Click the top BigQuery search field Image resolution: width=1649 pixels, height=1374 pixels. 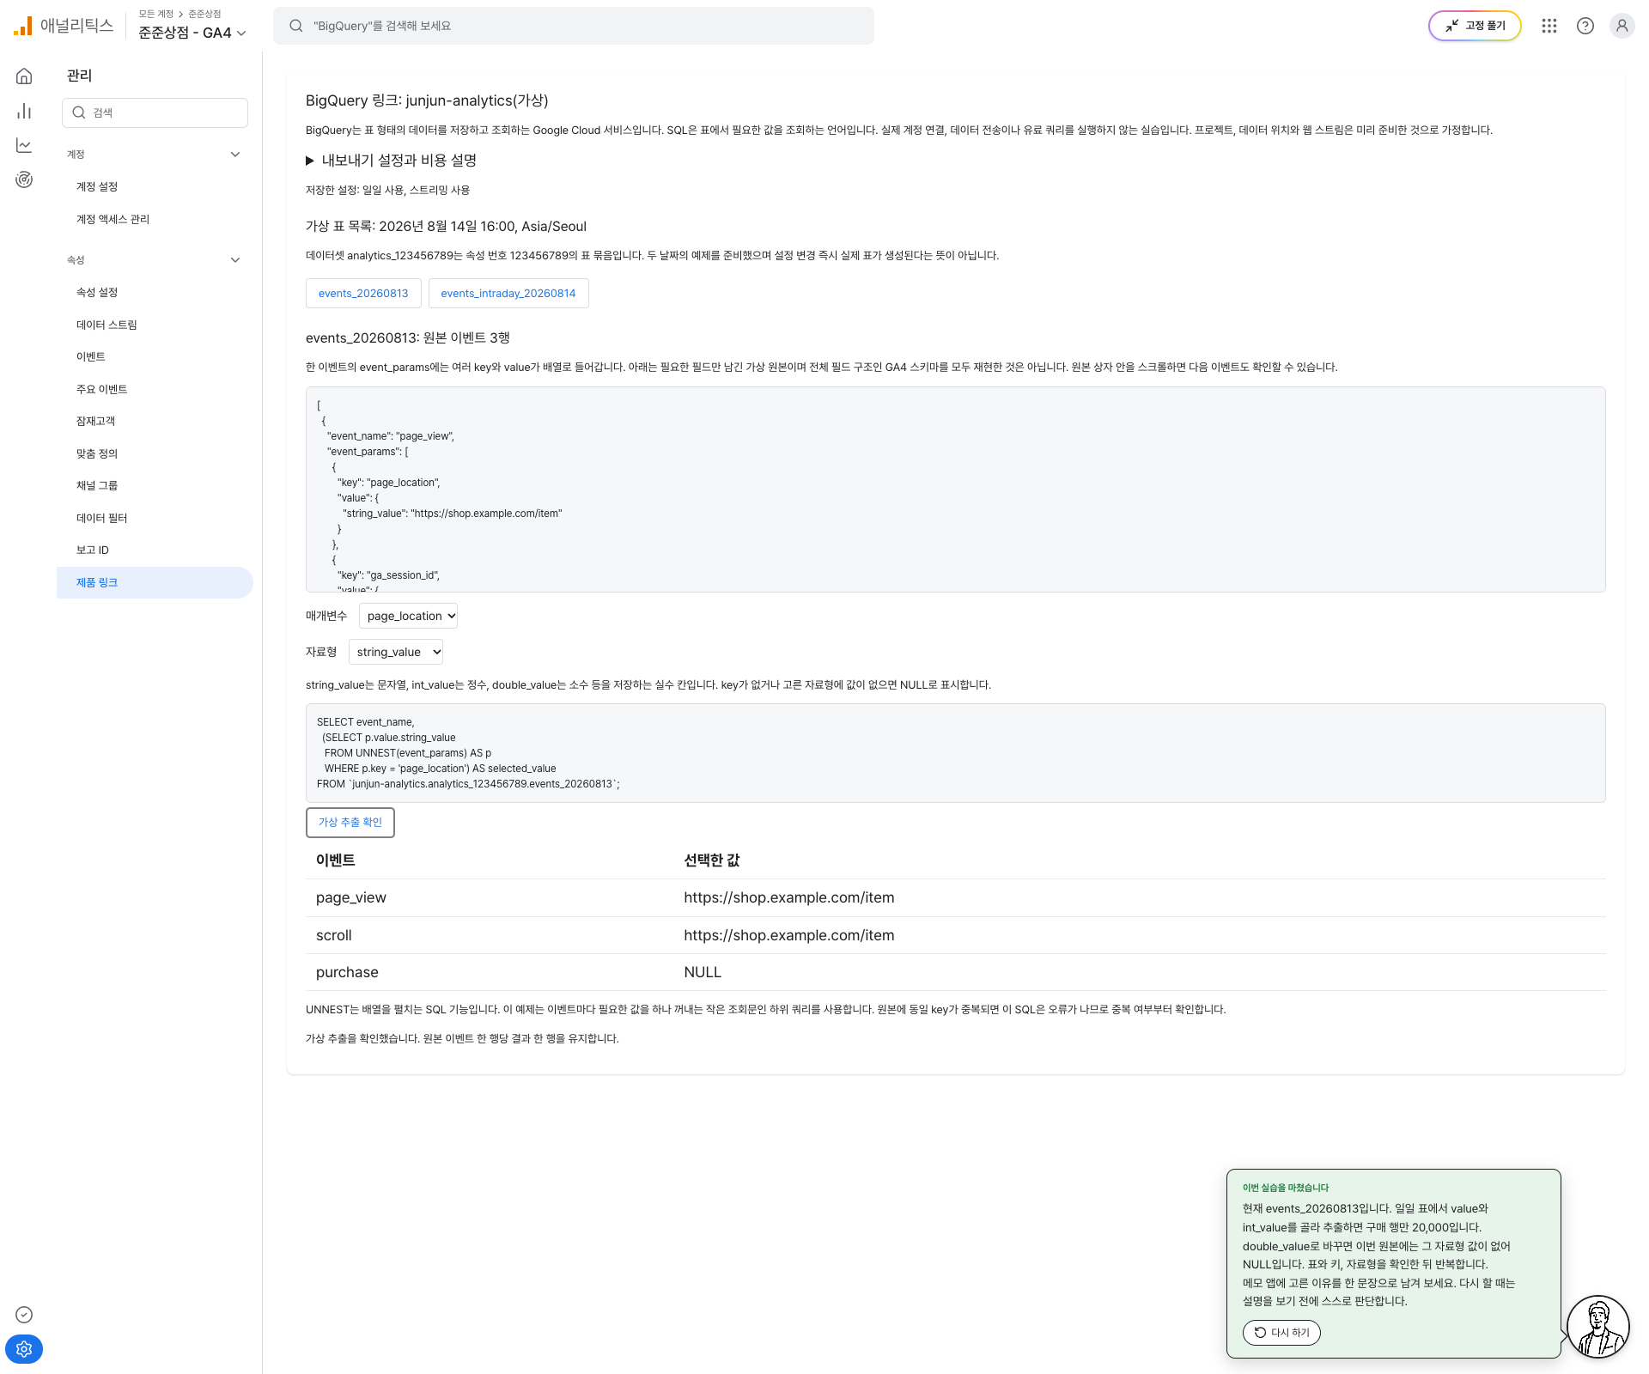574,26
